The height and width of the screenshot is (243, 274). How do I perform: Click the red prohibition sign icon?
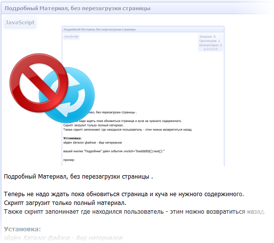pos(39,83)
